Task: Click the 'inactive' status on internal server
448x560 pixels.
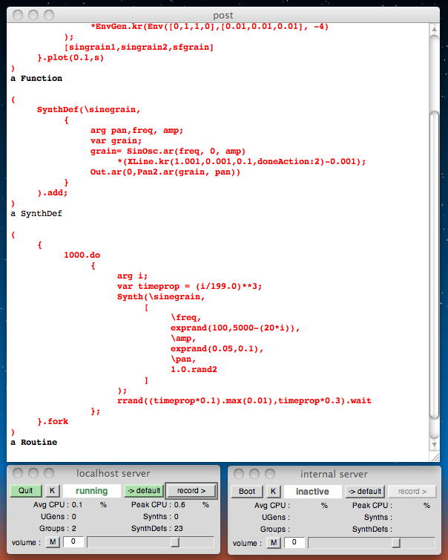Action: 312,492
